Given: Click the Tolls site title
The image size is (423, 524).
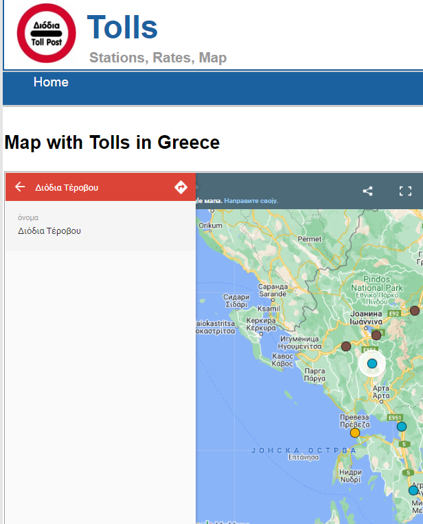Looking at the screenshot, I should [x=122, y=27].
